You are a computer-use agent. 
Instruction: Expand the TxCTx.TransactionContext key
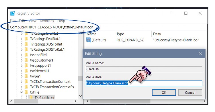22,82
